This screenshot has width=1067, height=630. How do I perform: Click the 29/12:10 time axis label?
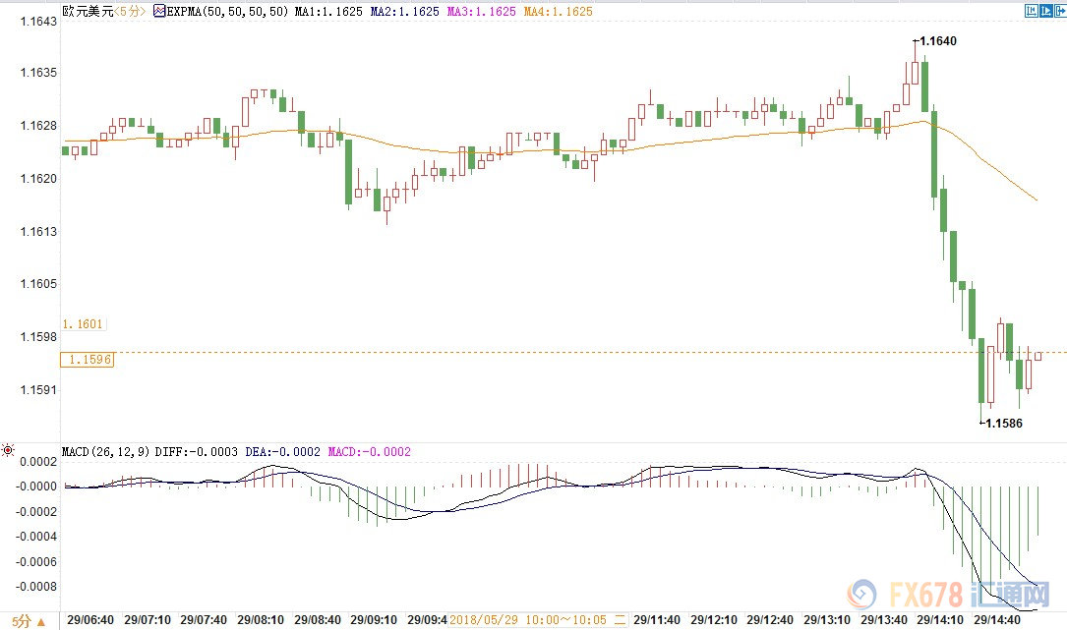[x=714, y=620]
